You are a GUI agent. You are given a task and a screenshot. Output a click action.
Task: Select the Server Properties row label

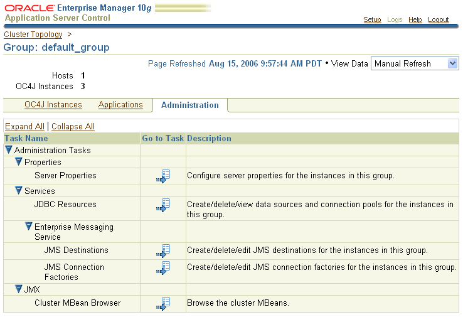65,176
